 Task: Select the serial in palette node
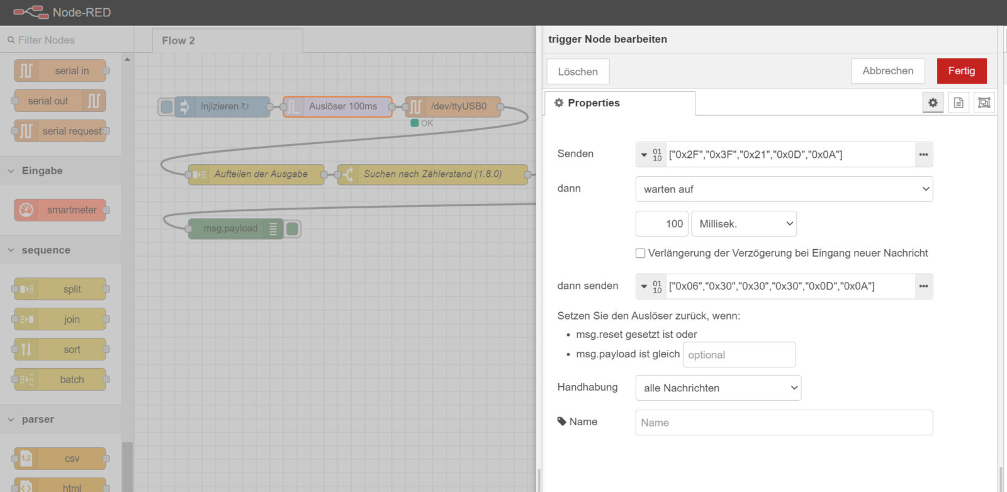point(60,71)
